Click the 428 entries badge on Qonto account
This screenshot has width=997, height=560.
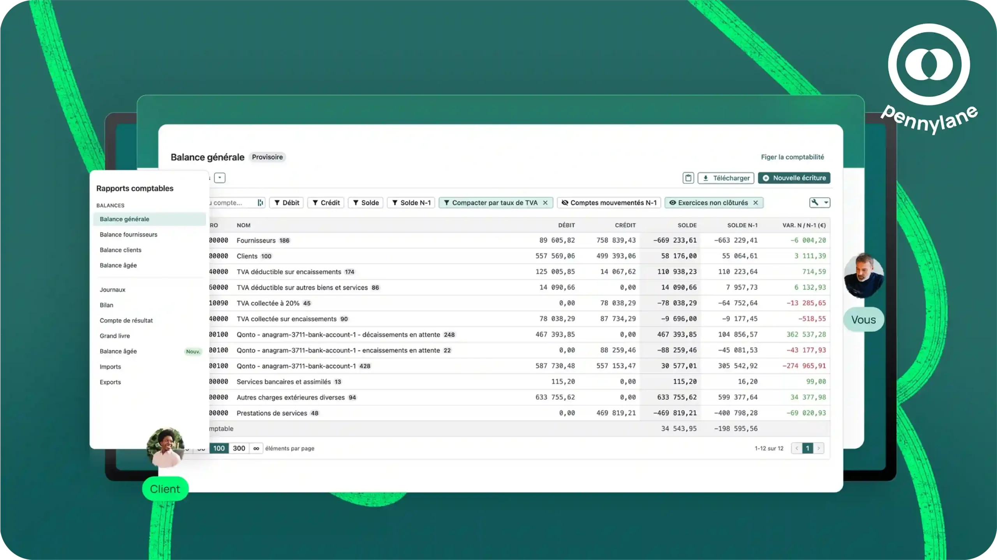pyautogui.click(x=365, y=366)
